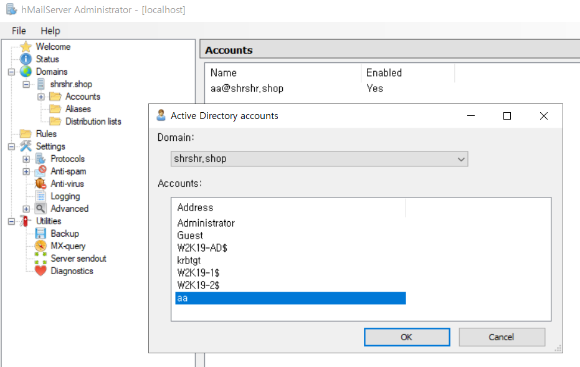This screenshot has width=580, height=367.
Task: Click the Distribution lists folder icon
Action: pyautogui.click(x=55, y=122)
